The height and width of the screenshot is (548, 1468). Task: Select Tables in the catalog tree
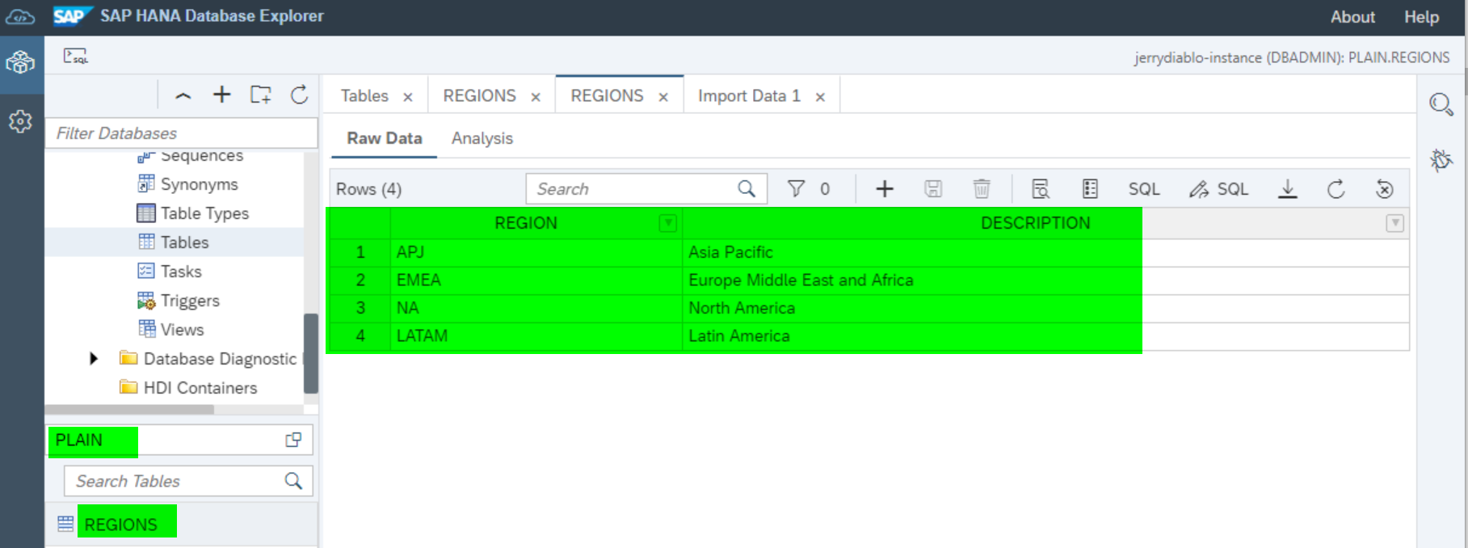coord(184,242)
